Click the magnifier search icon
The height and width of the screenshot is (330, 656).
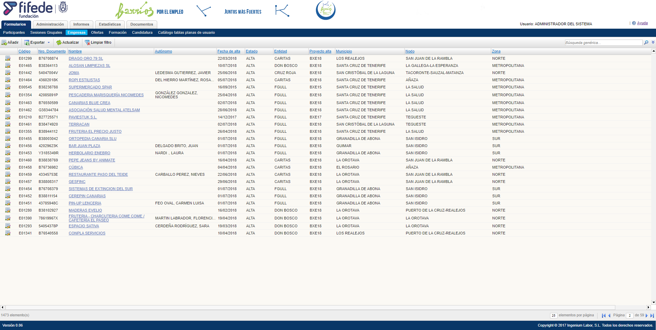[x=646, y=43]
